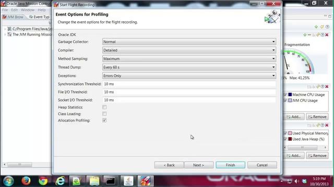Enable the Class Loading checkbox
This screenshot has height=187, width=334.
click(x=104, y=114)
